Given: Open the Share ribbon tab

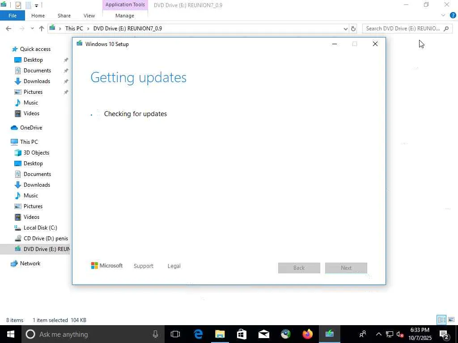Looking at the screenshot, I should click(x=64, y=16).
